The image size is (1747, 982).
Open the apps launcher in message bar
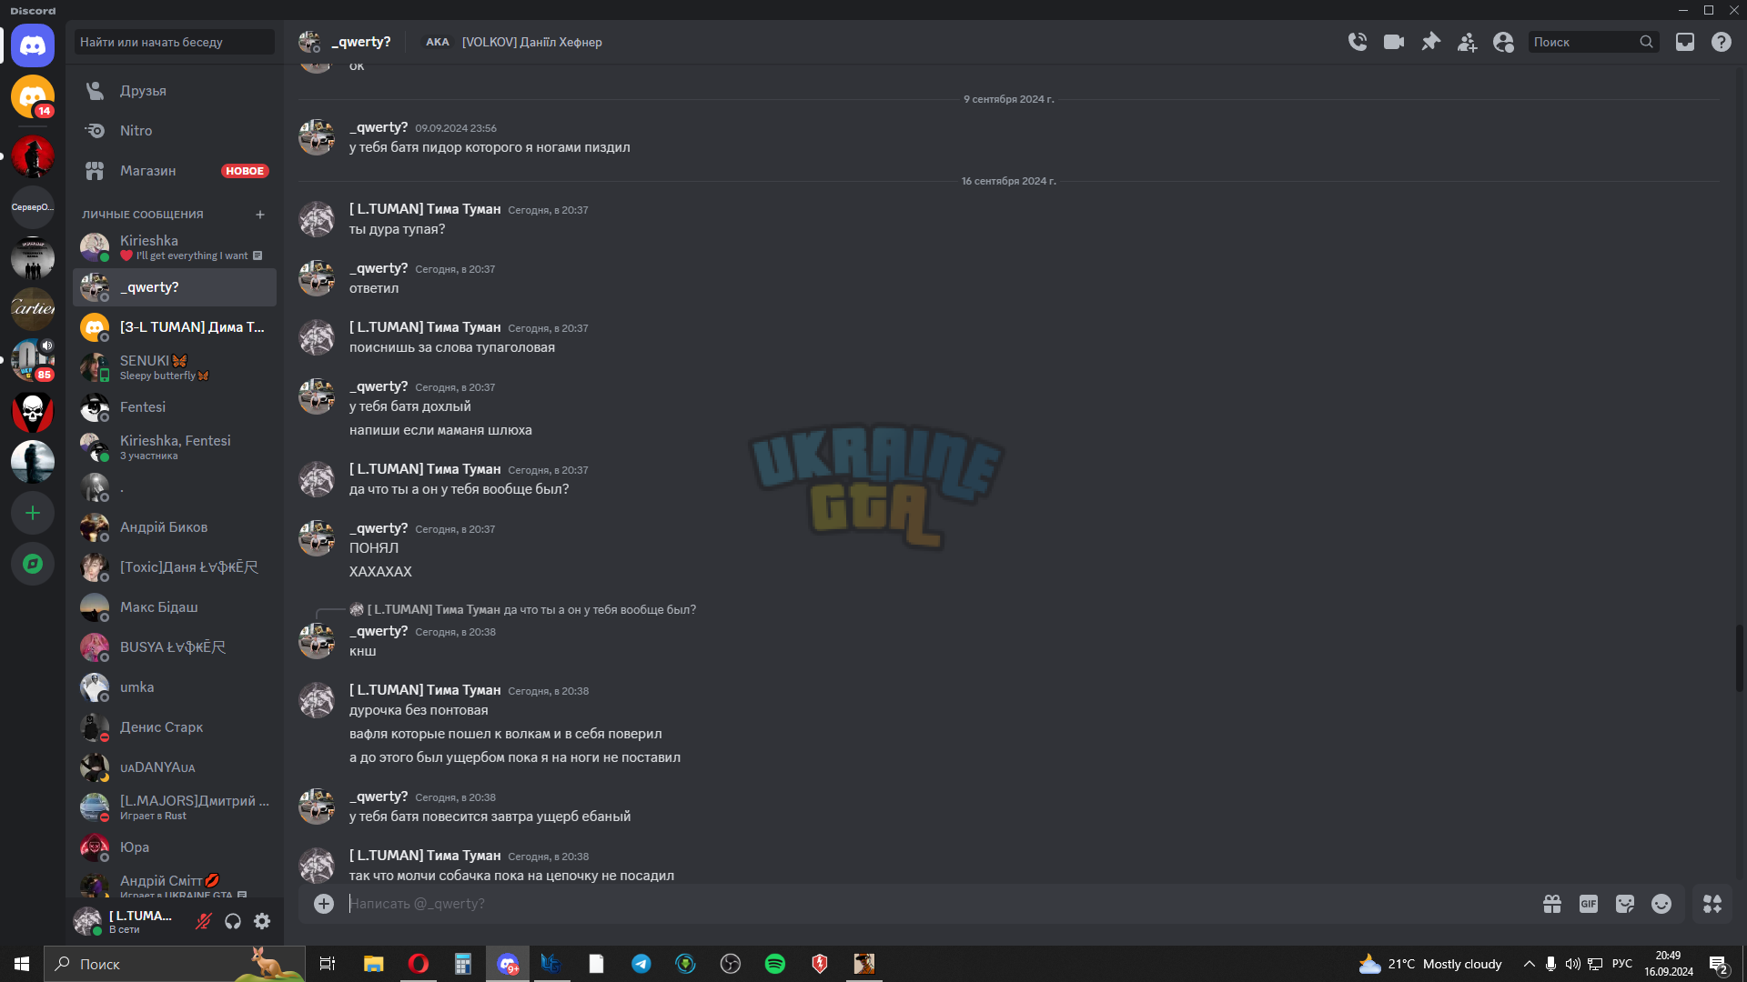tap(1712, 904)
